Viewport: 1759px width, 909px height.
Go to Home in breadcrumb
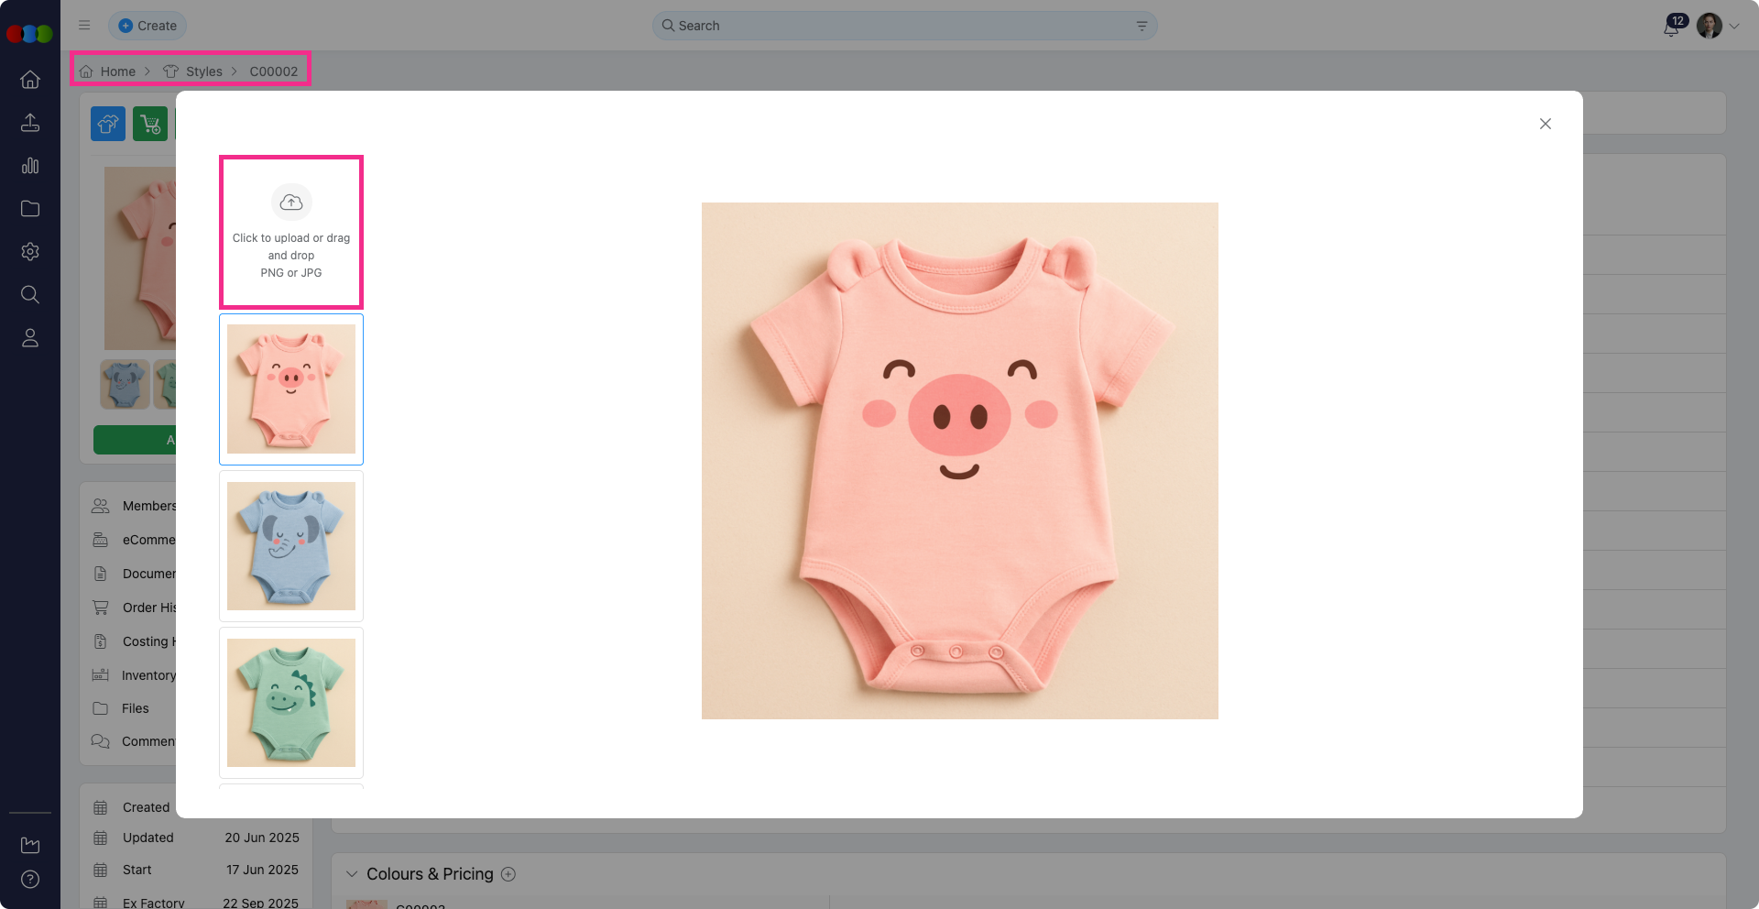point(117,71)
